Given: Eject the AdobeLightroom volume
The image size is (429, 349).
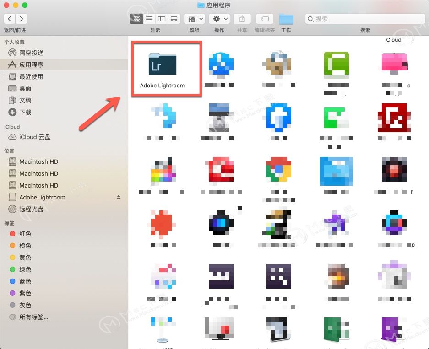Looking at the screenshot, I should [x=119, y=197].
